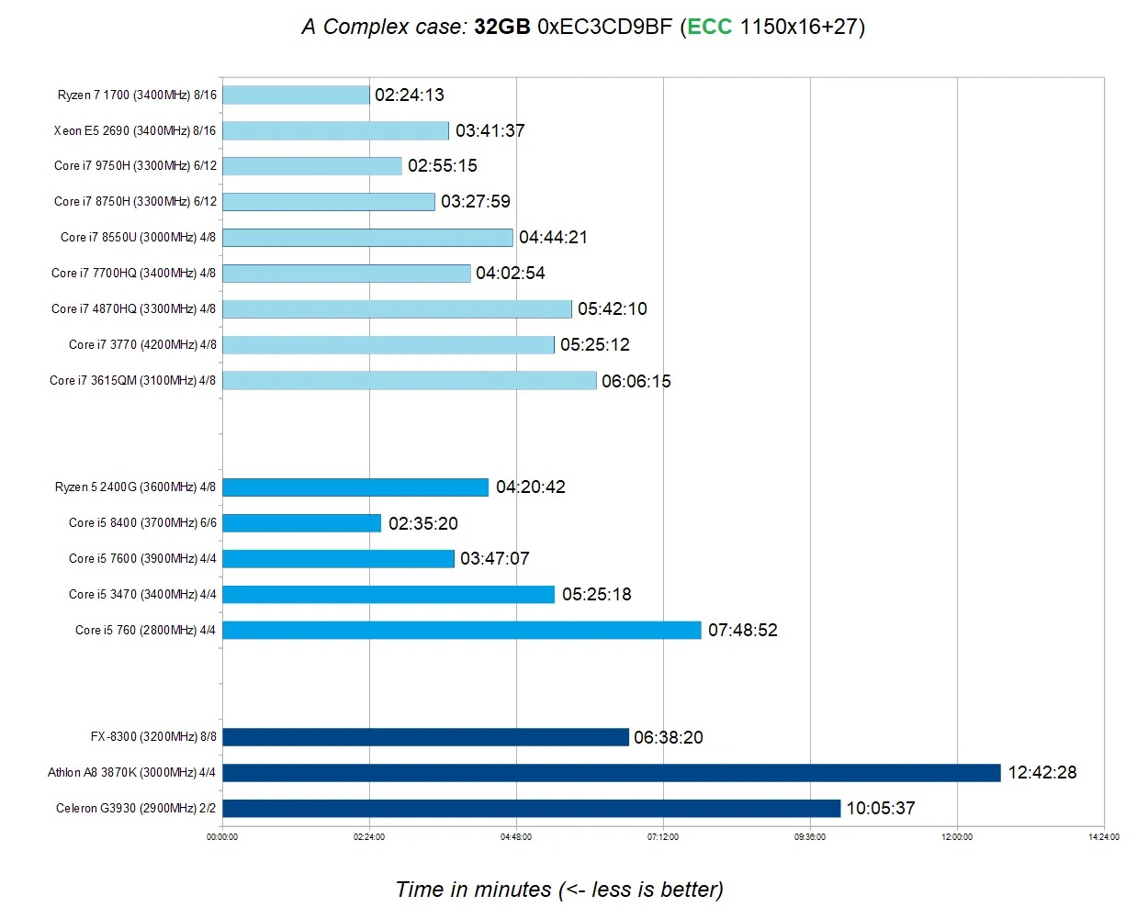
Task: Click the green ECC word in title
Action: [x=710, y=27]
